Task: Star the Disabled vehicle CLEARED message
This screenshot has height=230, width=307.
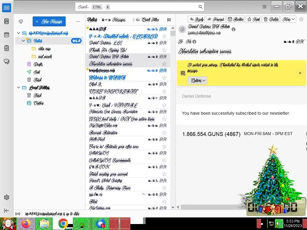Action: [164, 36]
